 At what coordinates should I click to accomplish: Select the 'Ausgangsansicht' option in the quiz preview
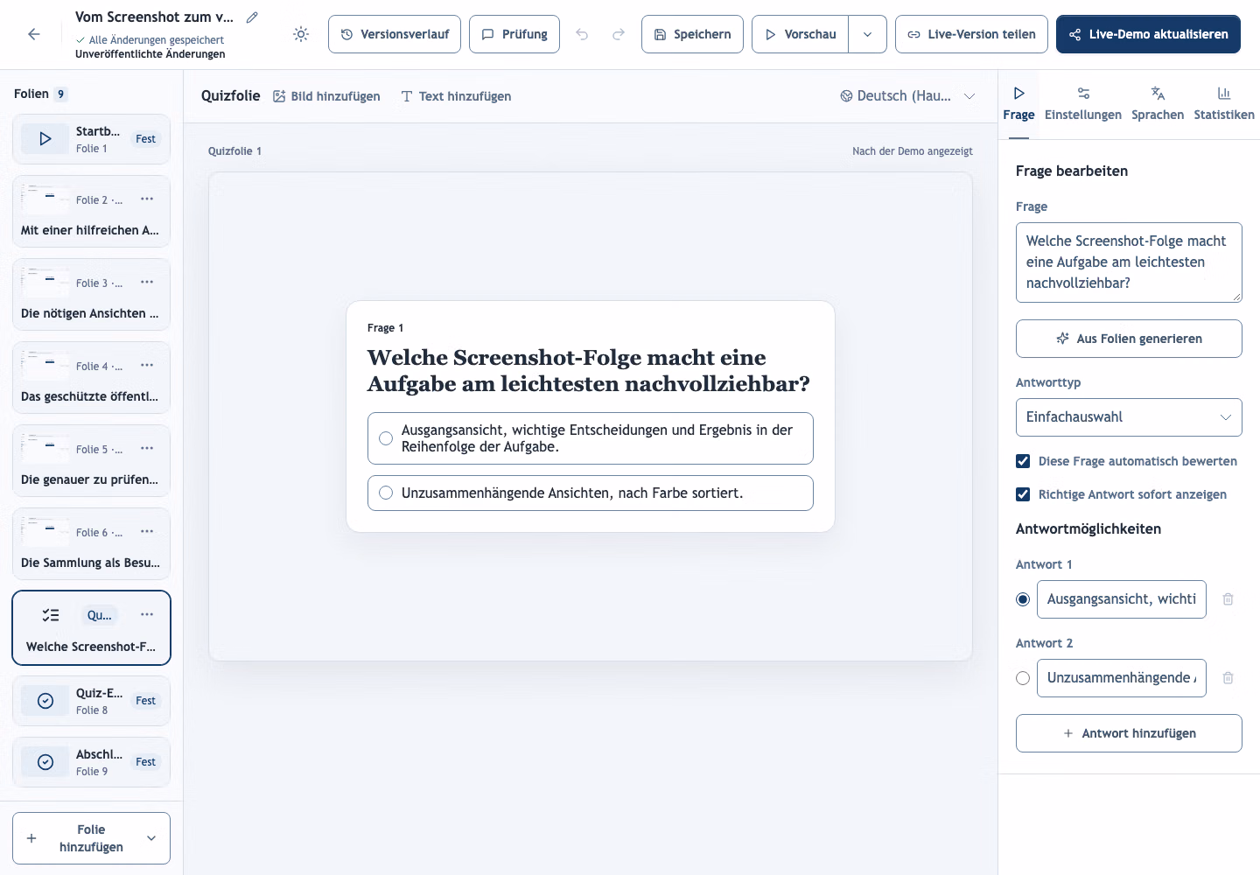coord(591,438)
